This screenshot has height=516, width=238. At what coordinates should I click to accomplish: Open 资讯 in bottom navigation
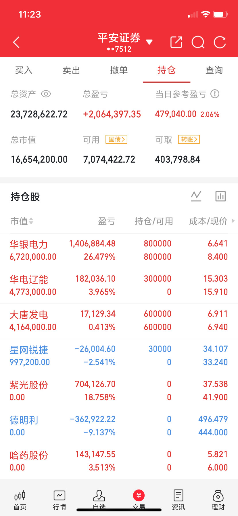178,500
